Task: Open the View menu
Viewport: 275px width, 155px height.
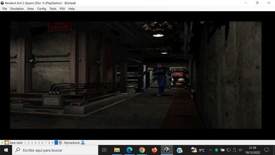Action: (31, 9)
